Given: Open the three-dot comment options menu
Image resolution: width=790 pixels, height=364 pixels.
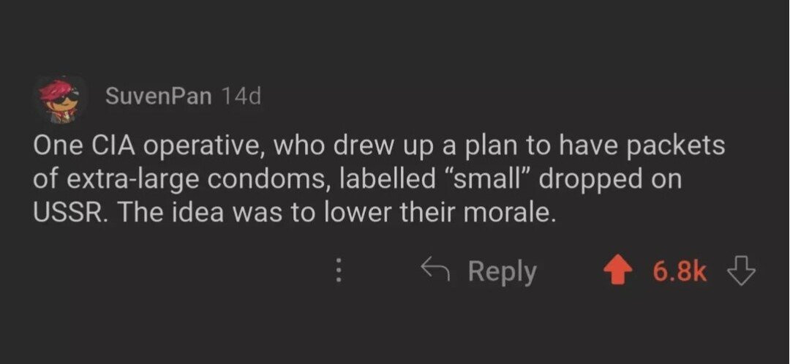Looking at the screenshot, I should (338, 272).
